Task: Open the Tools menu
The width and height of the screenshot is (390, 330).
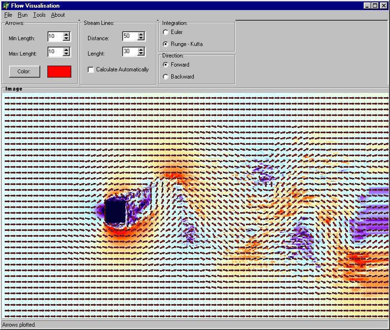Action: [x=39, y=15]
